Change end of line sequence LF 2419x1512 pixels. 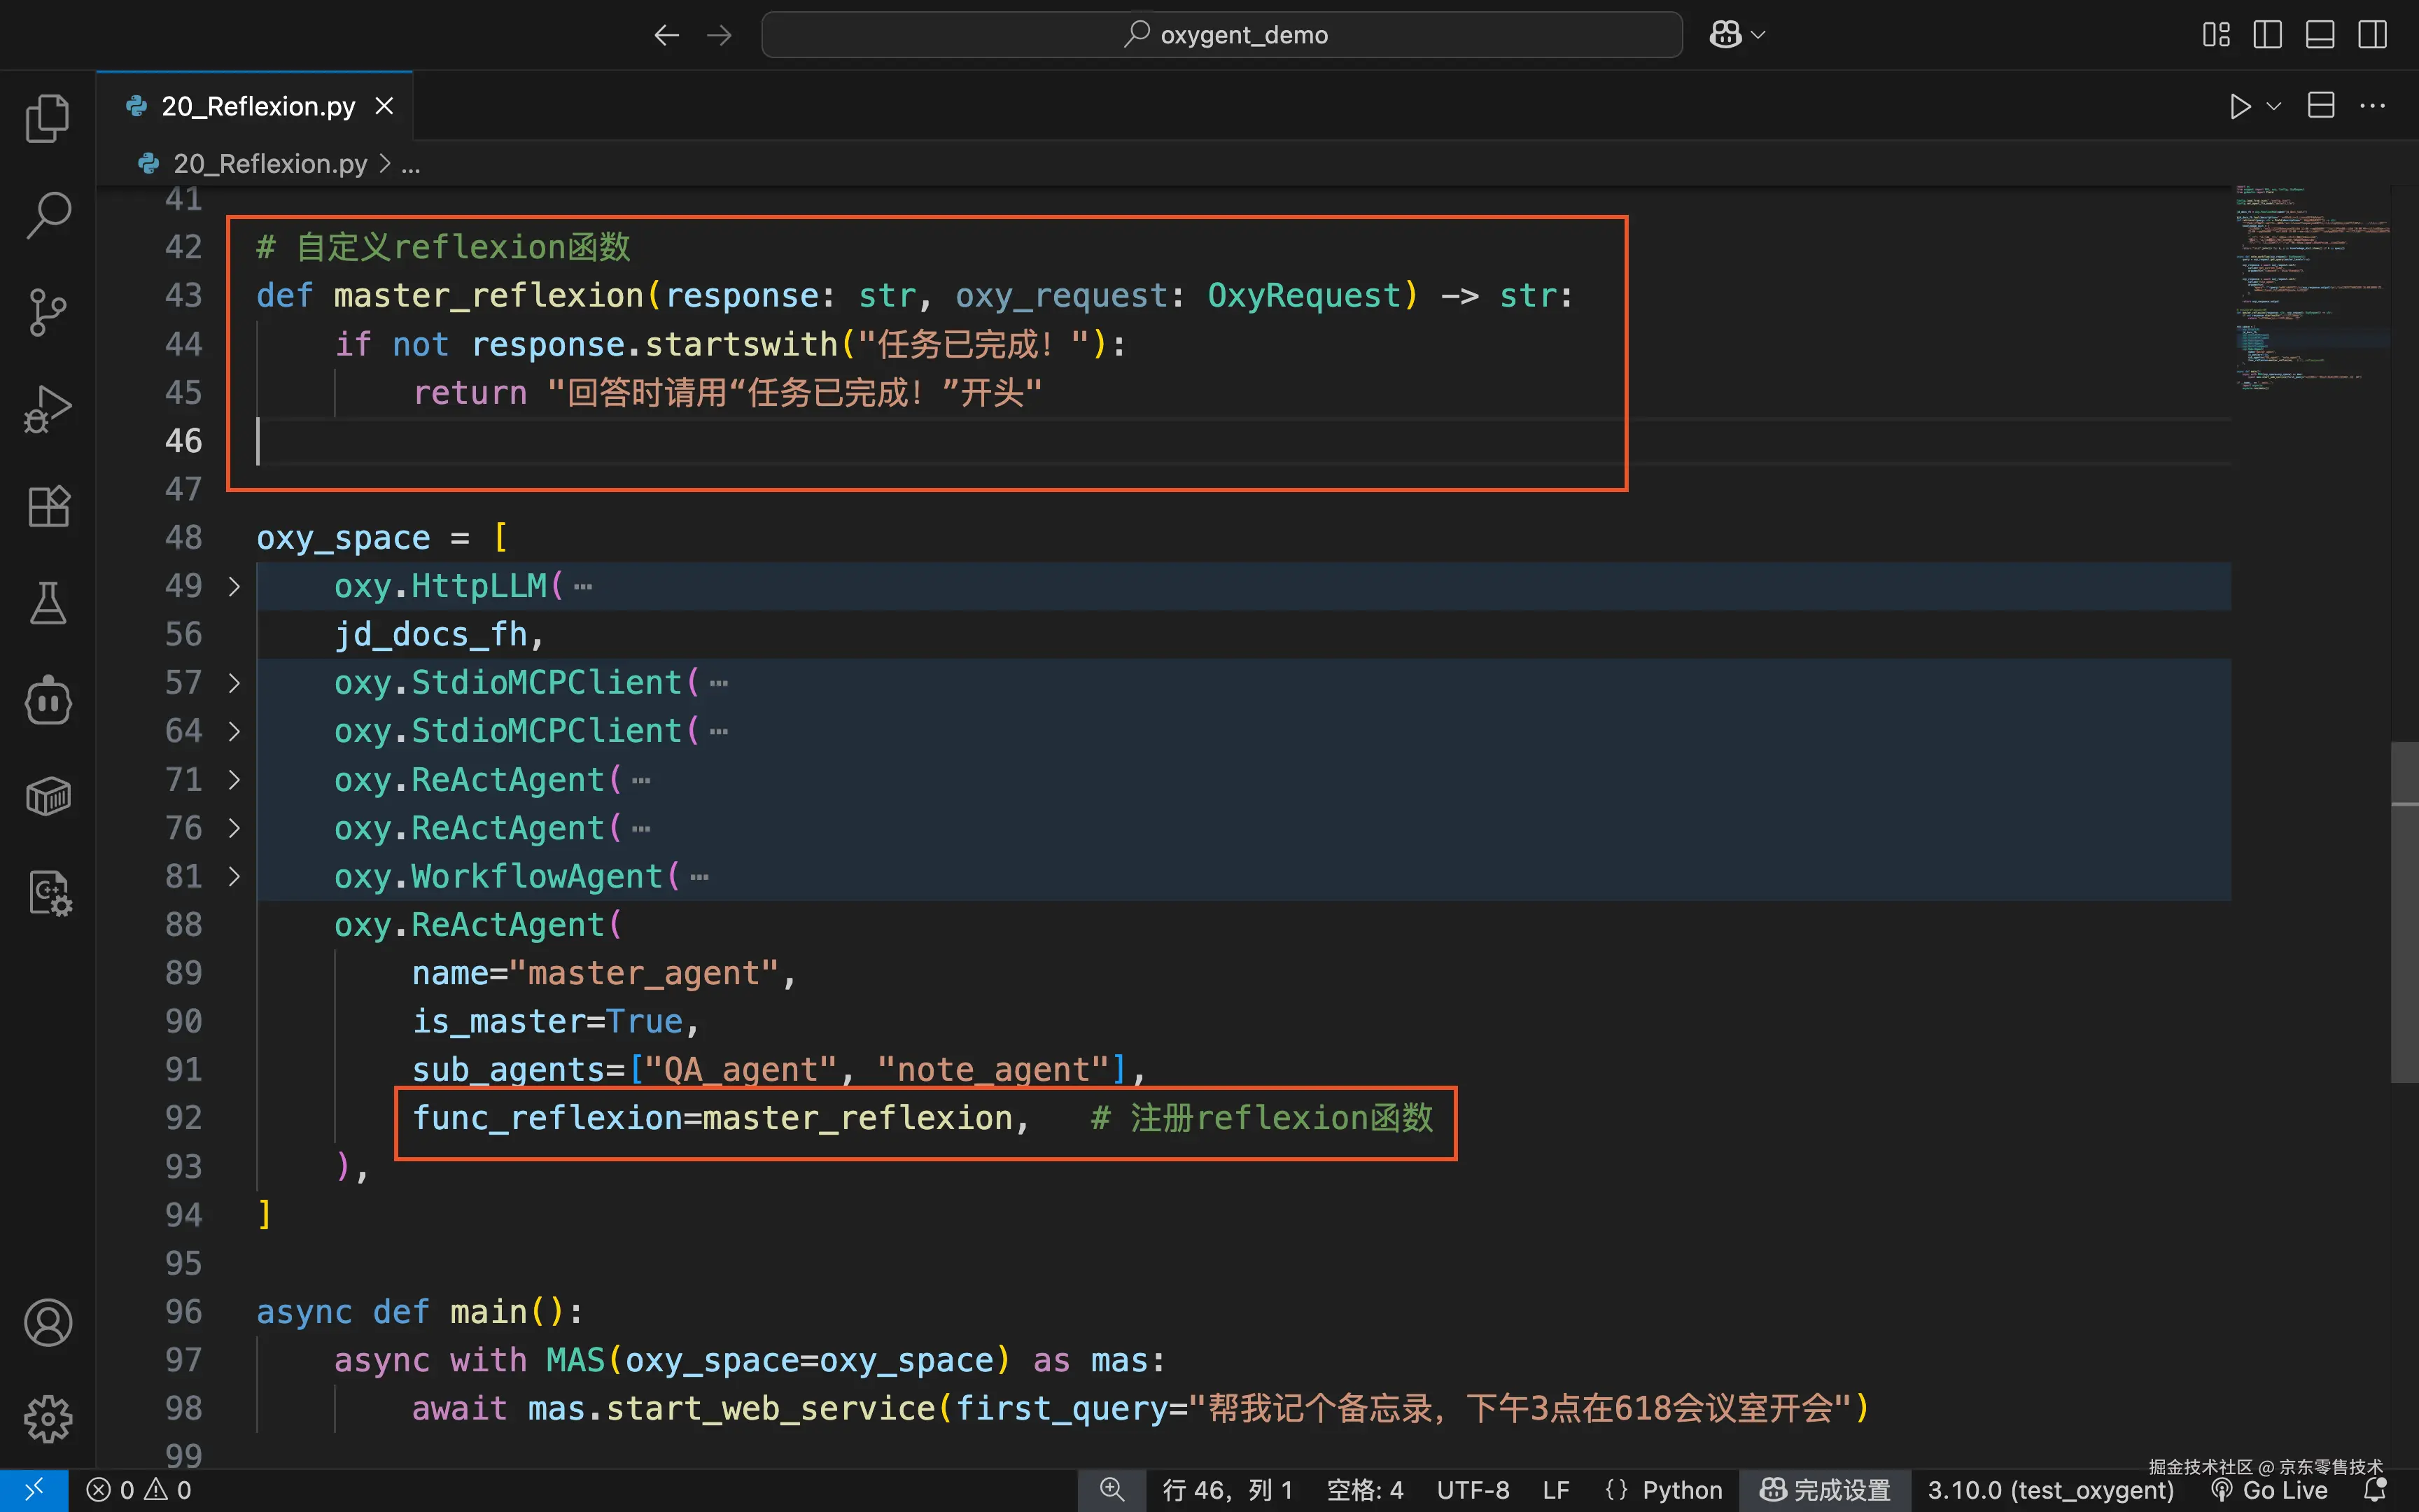point(1557,1490)
